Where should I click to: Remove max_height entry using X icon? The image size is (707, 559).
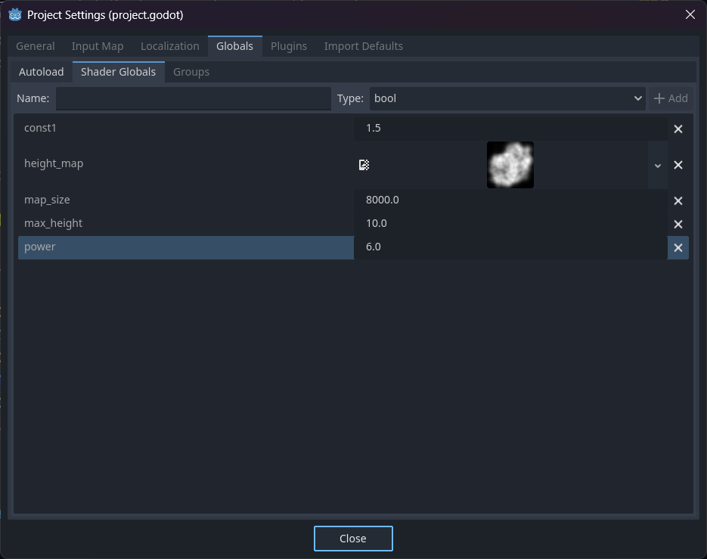point(678,224)
